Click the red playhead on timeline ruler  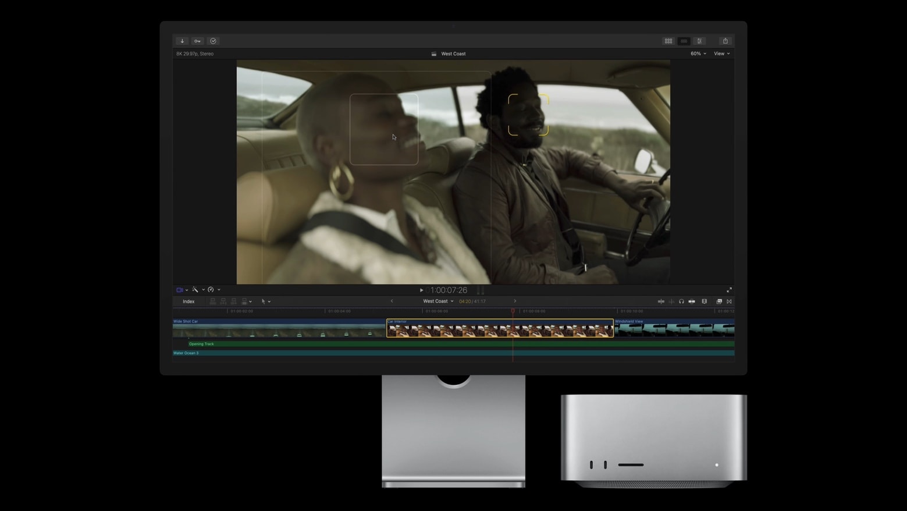(513, 311)
